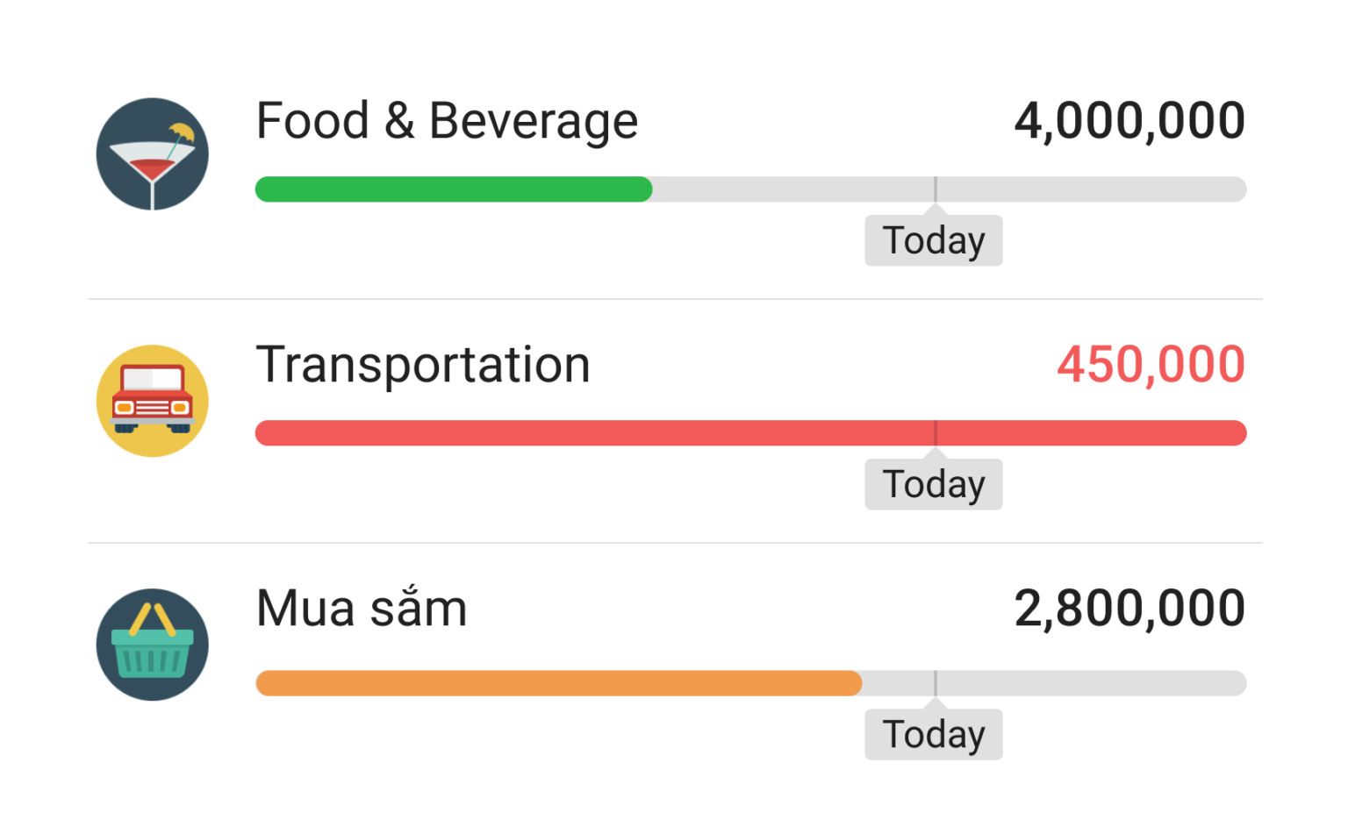Image resolution: width=1348 pixels, height=834 pixels.
Task: Select the Mua sắm shopping basket icon
Action: (x=152, y=645)
